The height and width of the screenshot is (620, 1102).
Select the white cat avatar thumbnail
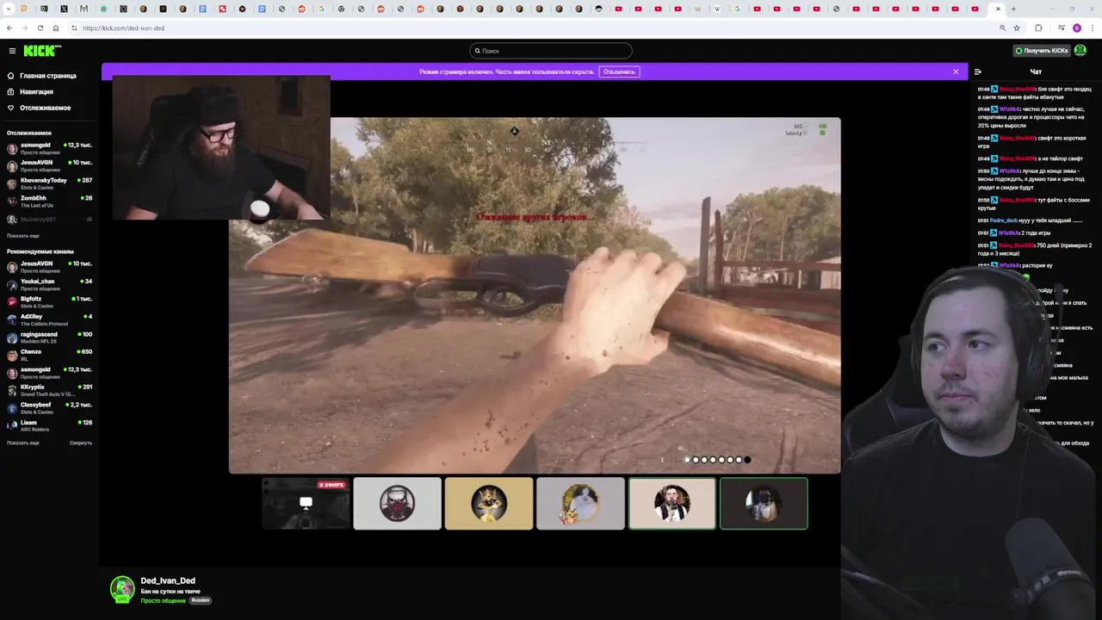pyautogui.click(x=580, y=504)
